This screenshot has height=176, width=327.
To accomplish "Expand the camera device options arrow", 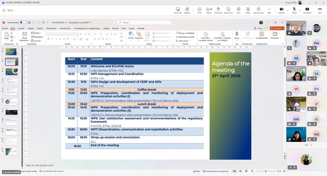I will coord(288,10).
